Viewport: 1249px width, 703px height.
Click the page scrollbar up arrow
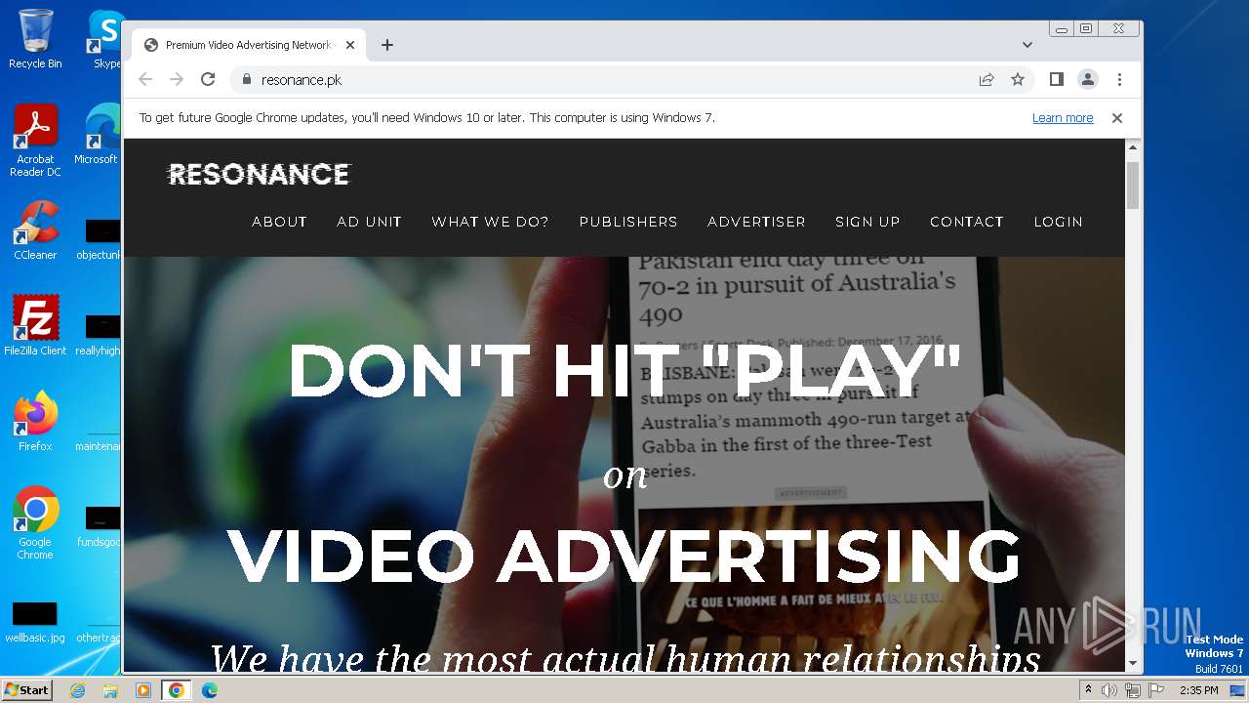pyautogui.click(x=1133, y=147)
